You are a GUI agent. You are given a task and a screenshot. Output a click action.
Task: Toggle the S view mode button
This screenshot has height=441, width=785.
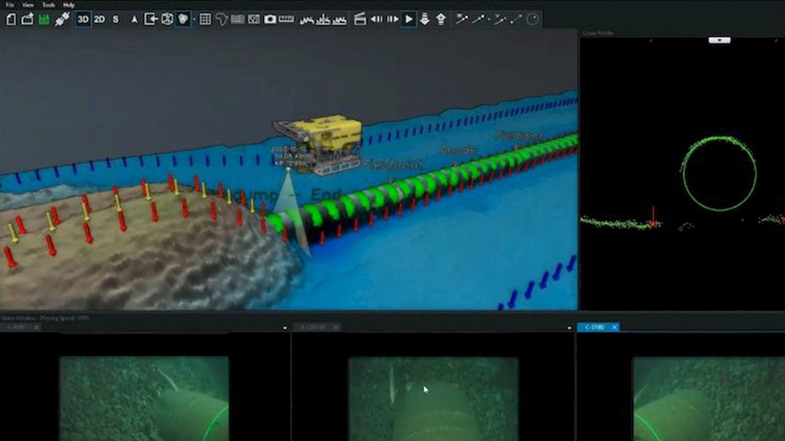pos(115,20)
